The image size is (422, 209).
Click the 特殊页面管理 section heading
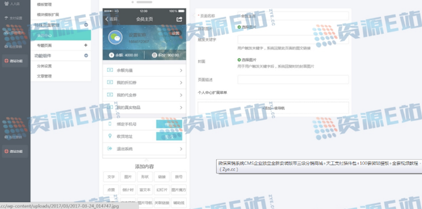pyautogui.click(x=47, y=25)
